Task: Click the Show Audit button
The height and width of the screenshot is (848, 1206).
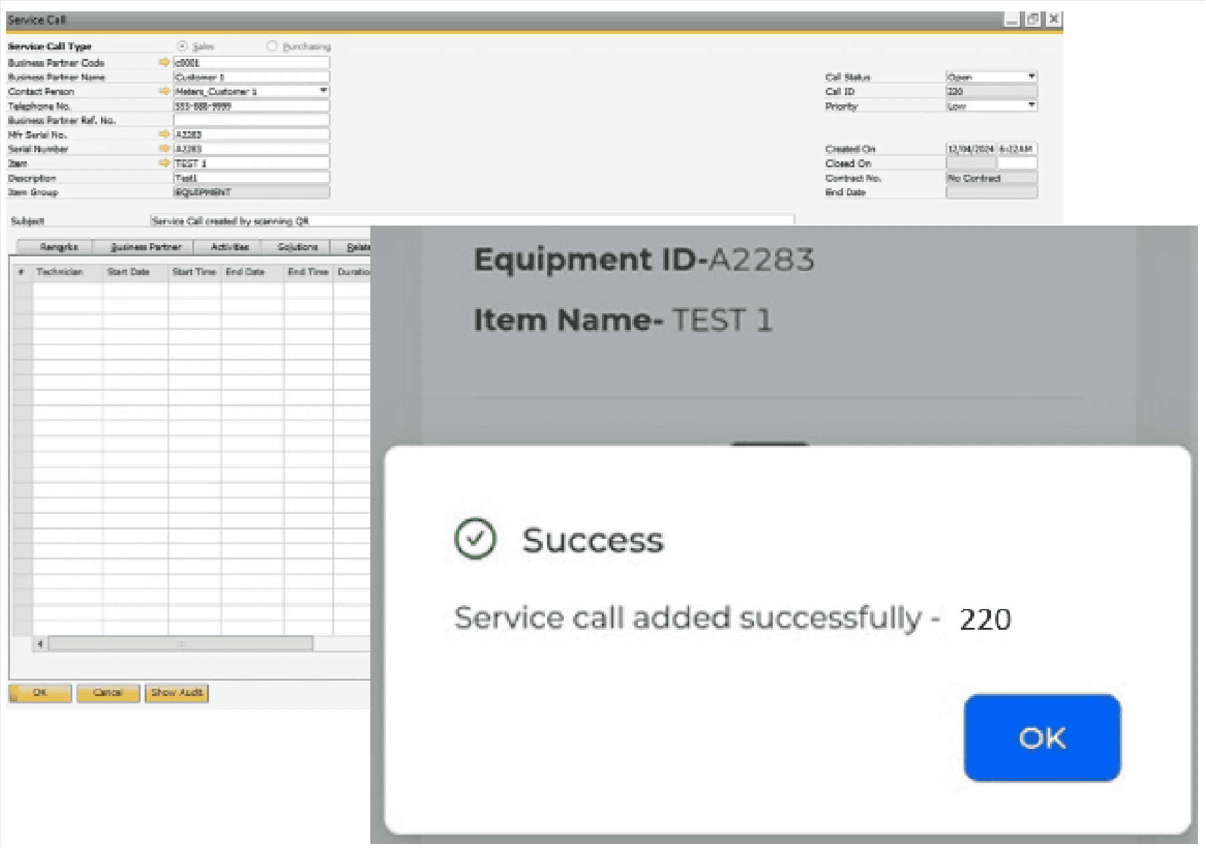Action: coord(177,693)
